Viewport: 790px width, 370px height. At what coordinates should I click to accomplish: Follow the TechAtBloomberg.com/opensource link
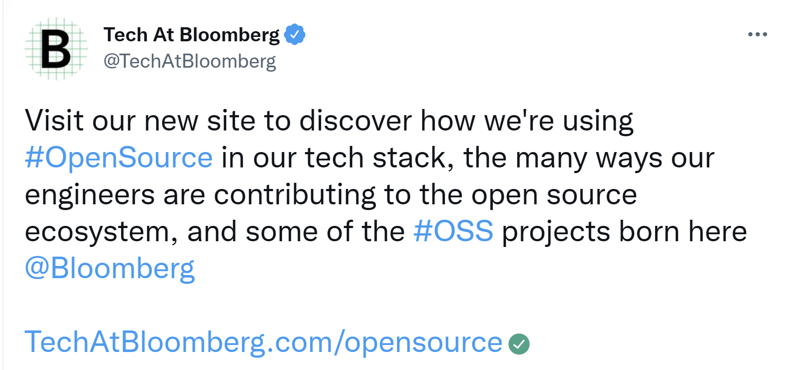coord(263,342)
